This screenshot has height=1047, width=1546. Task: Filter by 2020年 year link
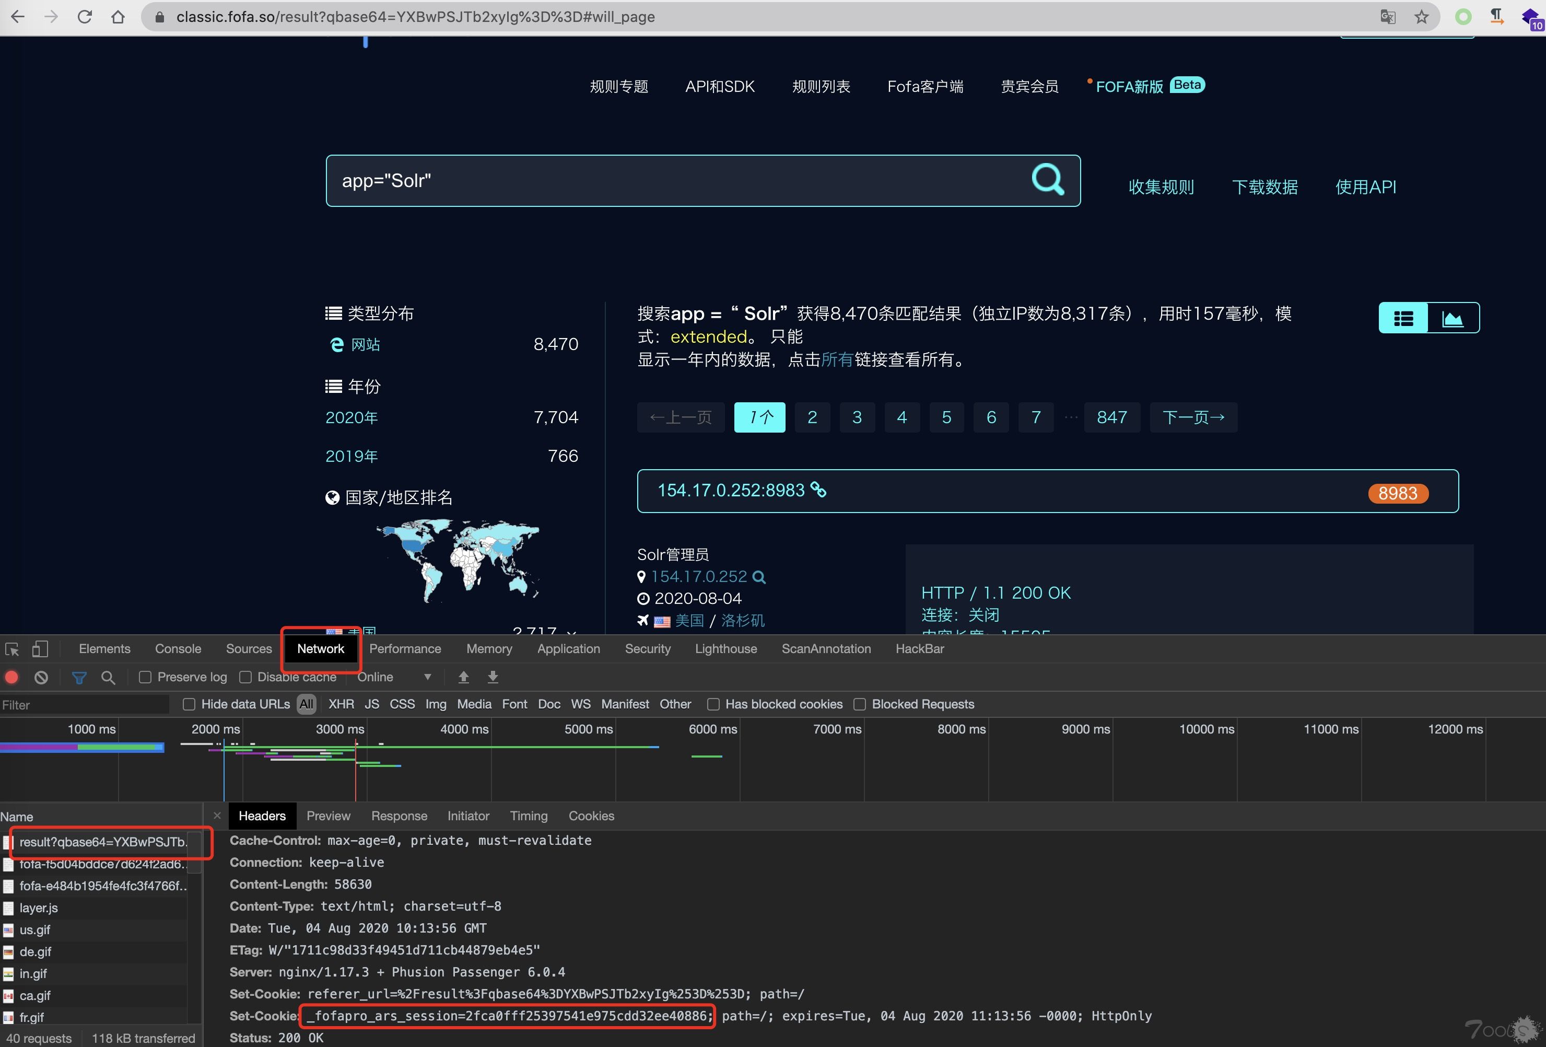point(351,417)
